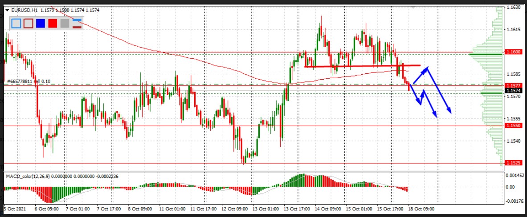This screenshot has width=527, height=217.
Task: Click the EURUSD,H1 chart title
Action: (x=24, y=10)
